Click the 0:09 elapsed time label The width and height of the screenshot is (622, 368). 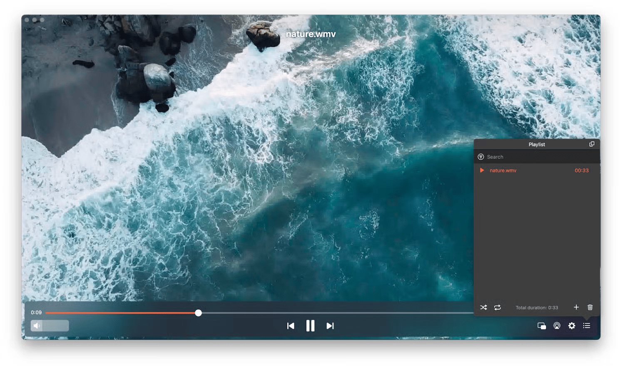(x=36, y=312)
